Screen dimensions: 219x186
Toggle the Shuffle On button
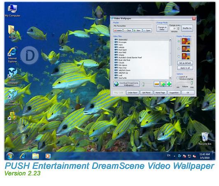(x=187, y=28)
